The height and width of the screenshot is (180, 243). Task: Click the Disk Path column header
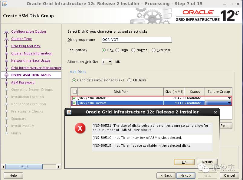pos(121,92)
